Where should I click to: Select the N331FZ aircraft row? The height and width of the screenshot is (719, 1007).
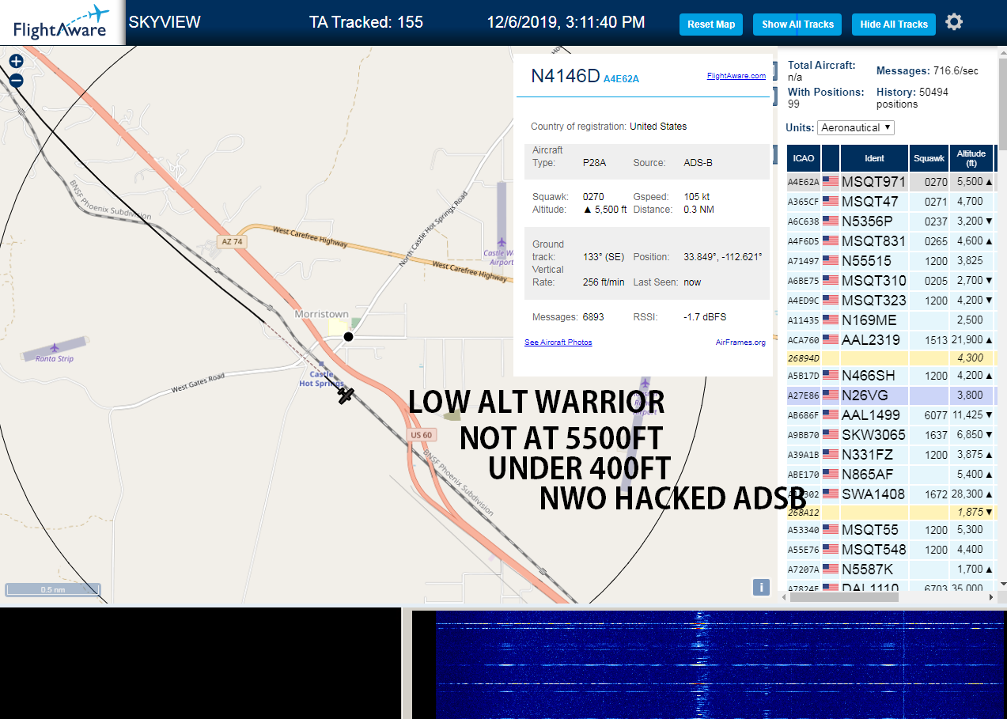point(891,455)
